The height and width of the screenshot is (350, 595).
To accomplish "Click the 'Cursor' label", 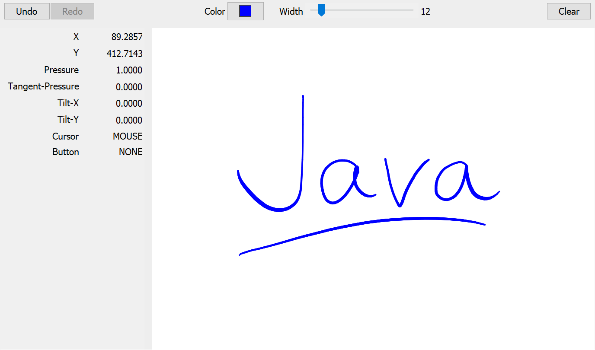I will [65, 137].
